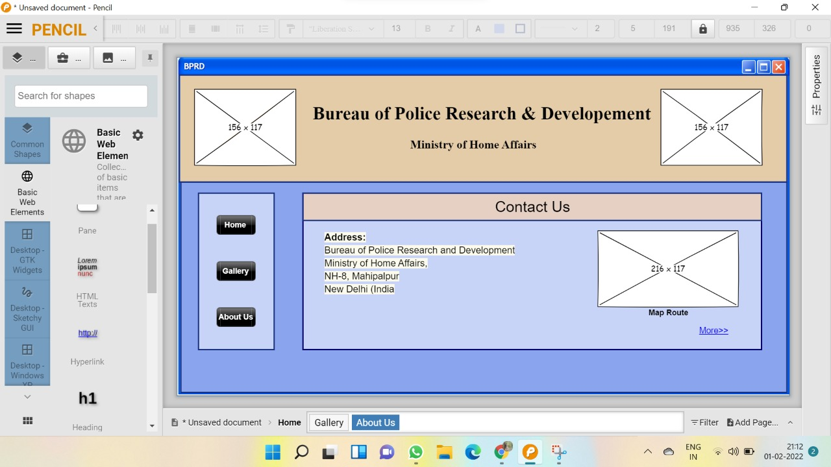The image size is (831, 467).
Task: Open the Liberation Sans font dropdown
Action: (x=342, y=29)
